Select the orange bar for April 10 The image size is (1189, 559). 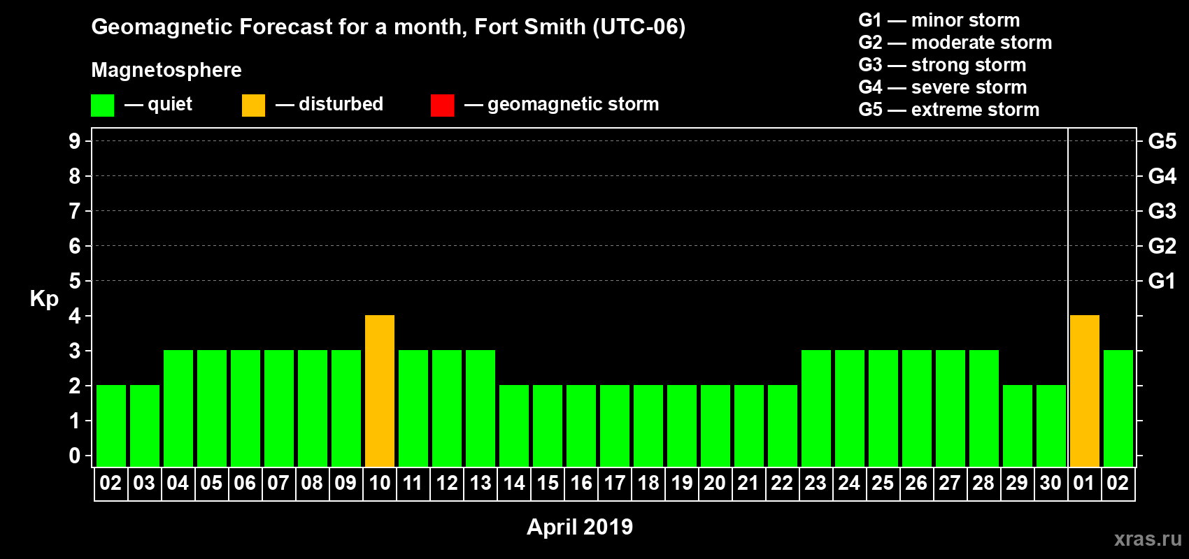point(380,391)
